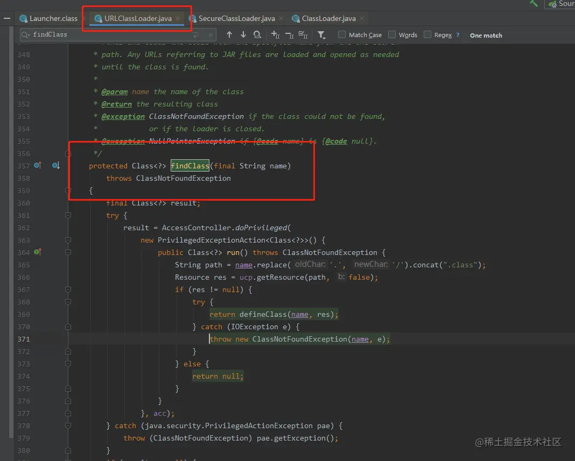Go to previous occurrence with up arrow
Viewport: 575px width, 461px height.
(229, 34)
